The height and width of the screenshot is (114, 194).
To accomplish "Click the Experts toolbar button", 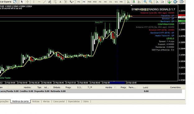I will point(6,2).
